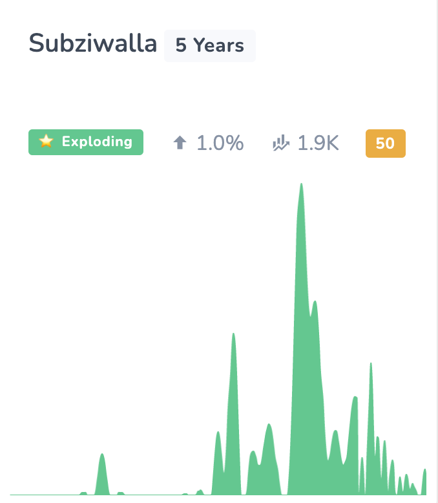Open the 5 Years timeframe selector
Screen dimensions: 438x503
click(210, 45)
